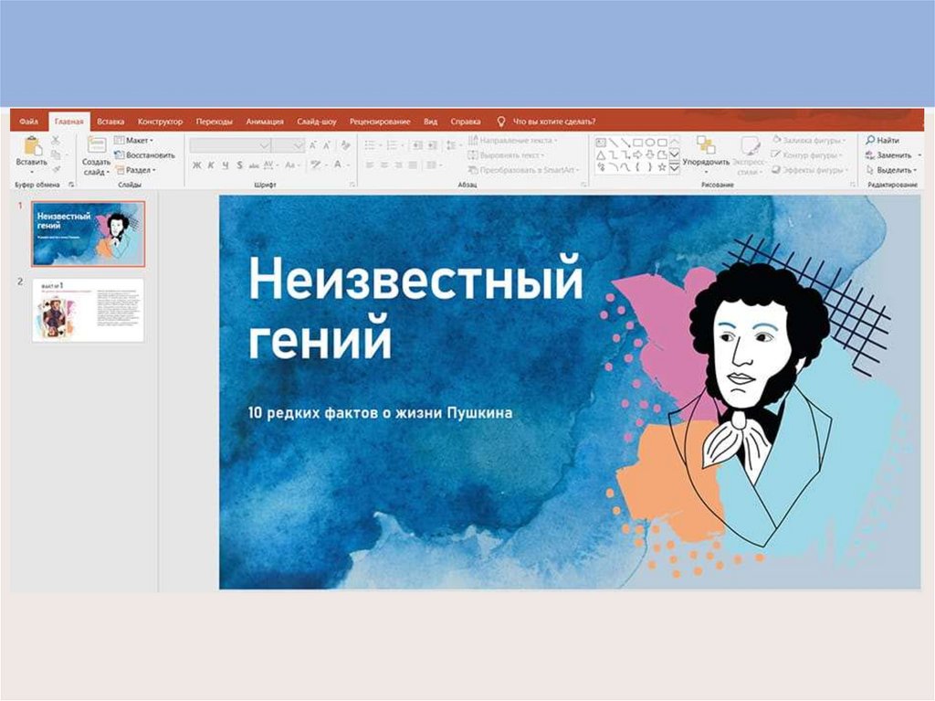Click Направление текста button
The width and height of the screenshot is (935, 701).
point(513,141)
